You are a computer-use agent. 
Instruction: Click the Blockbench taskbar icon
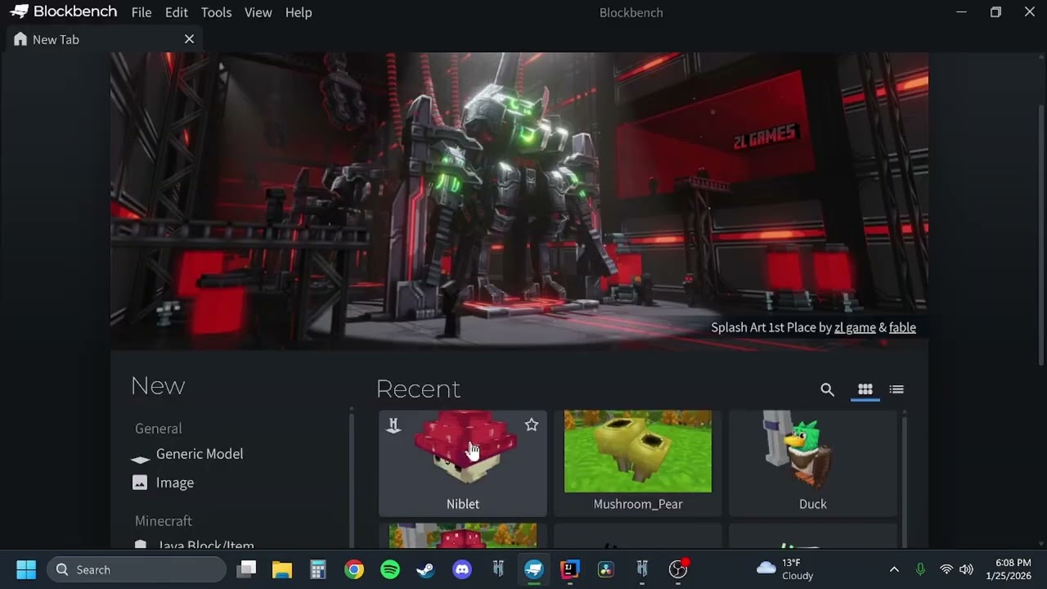pos(534,569)
